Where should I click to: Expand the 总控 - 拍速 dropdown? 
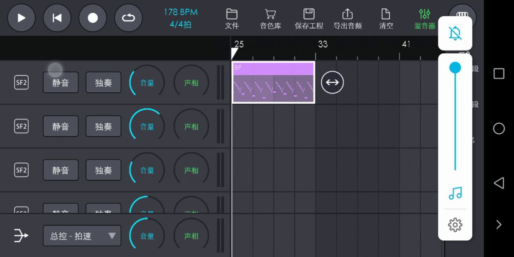pyautogui.click(x=82, y=236)
